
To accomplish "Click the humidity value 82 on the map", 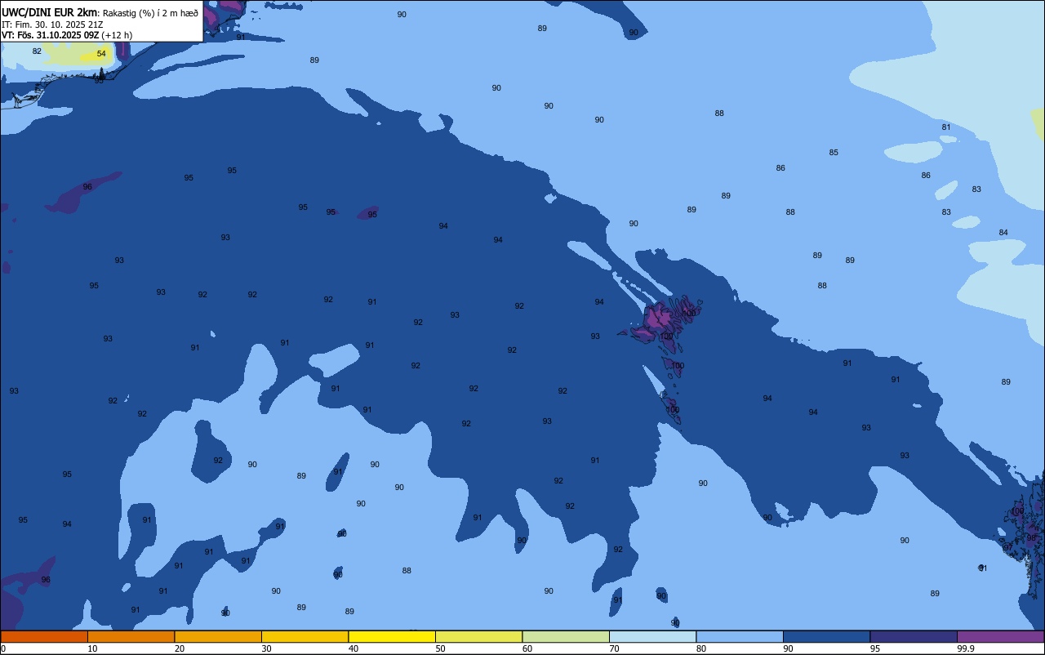I will tap(37, 51).
